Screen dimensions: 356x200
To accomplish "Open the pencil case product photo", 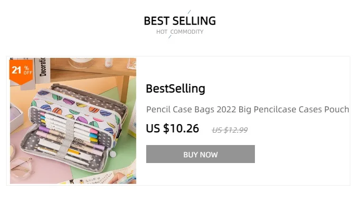I will (x=73, y=121).
